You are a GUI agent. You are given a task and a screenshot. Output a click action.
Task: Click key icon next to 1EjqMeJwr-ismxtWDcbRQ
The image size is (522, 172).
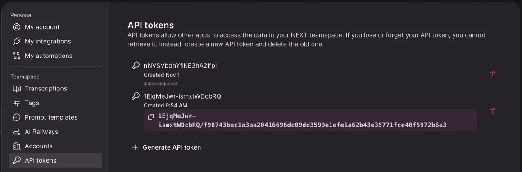[135, 96]
